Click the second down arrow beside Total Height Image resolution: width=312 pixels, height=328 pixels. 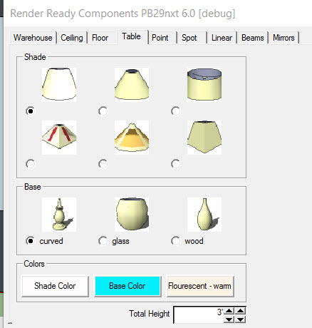point(240,319)
